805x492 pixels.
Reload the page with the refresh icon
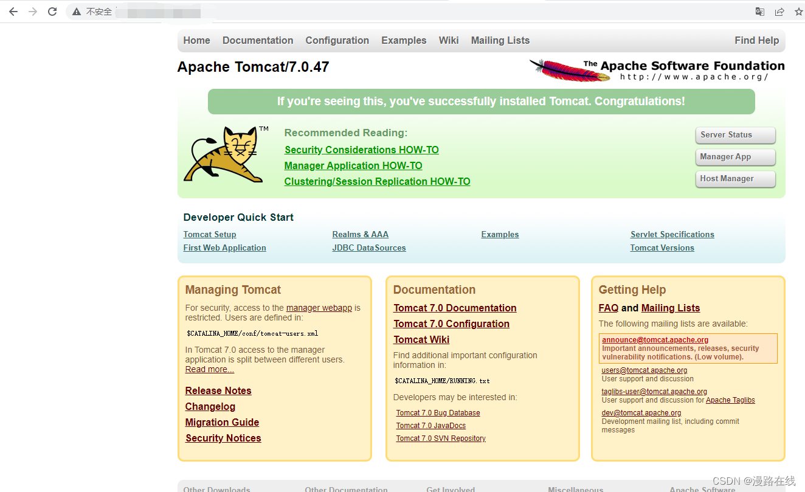(52, 12)
